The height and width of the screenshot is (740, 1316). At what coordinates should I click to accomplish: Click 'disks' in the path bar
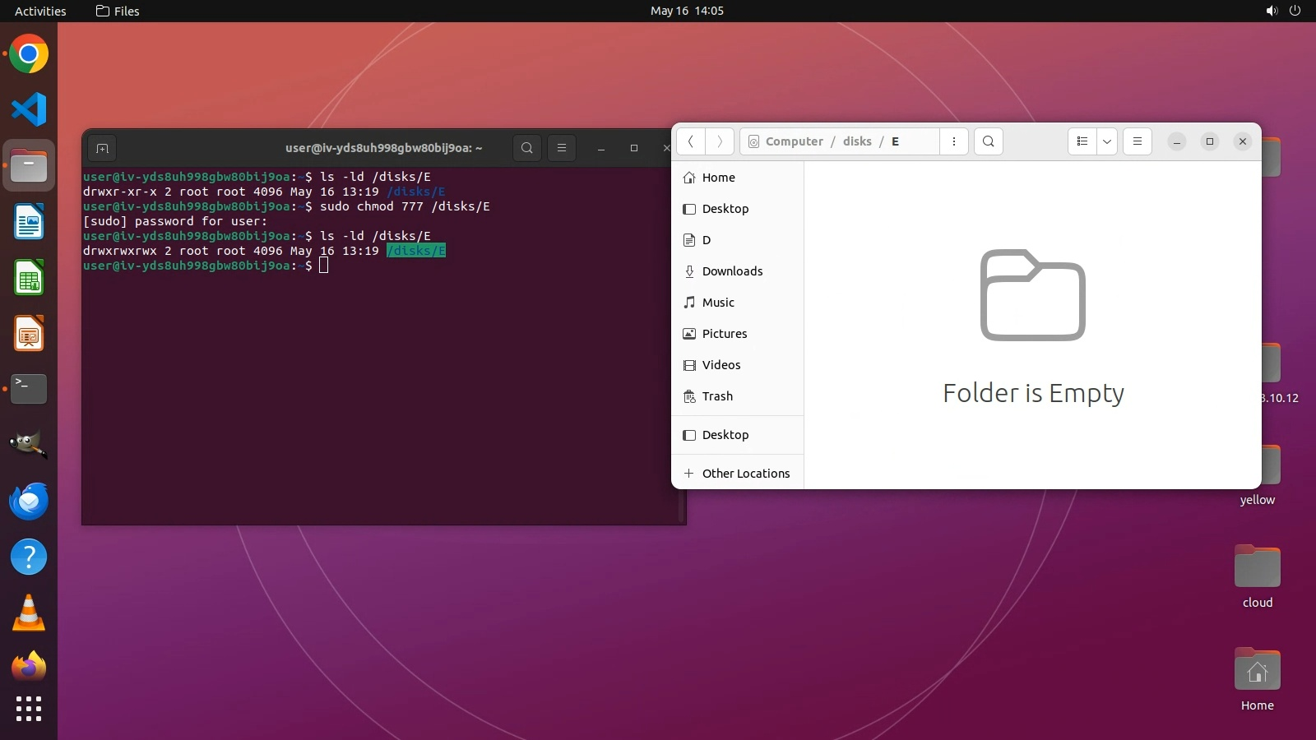pyautogui.click(x=857, y=141)
